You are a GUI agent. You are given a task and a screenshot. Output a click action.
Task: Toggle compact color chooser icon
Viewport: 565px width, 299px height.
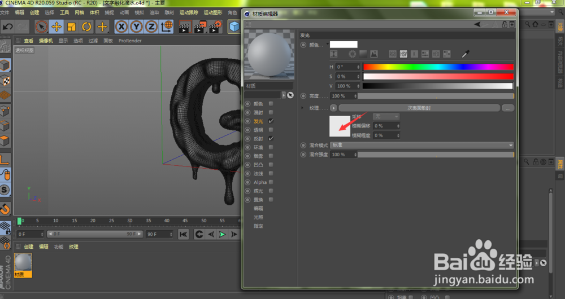pos(334,54)
